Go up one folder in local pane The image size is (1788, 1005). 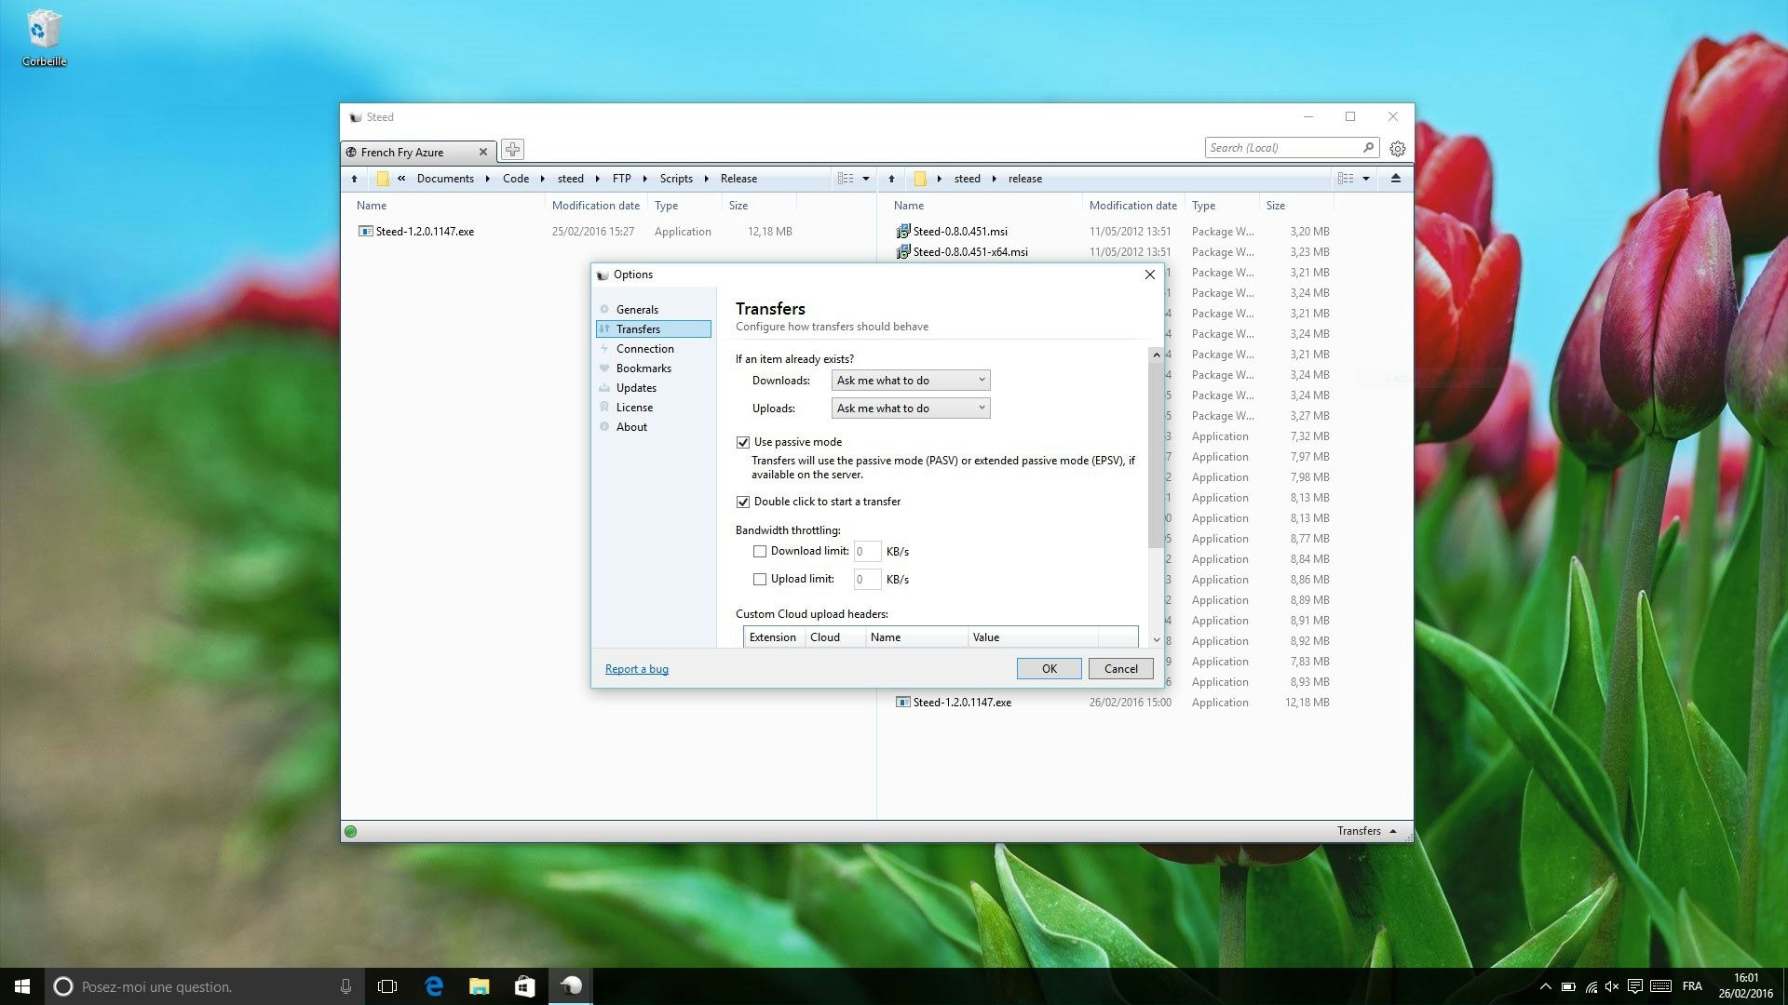[x=354, y=179]
